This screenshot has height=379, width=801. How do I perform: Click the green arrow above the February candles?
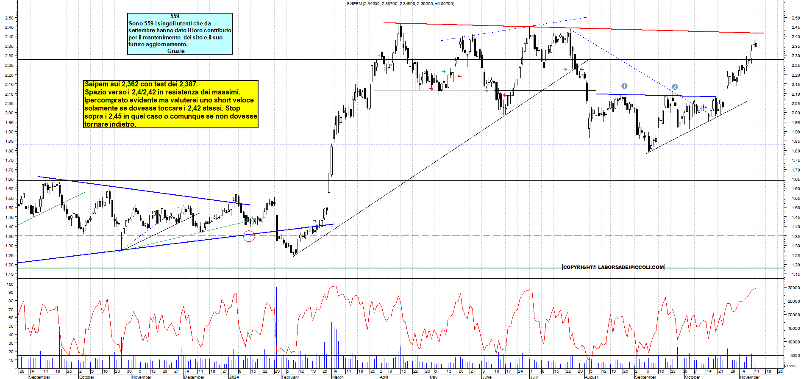coord(315,221)
